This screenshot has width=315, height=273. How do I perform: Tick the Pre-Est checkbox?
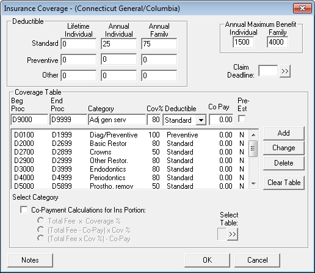point(242,118)
